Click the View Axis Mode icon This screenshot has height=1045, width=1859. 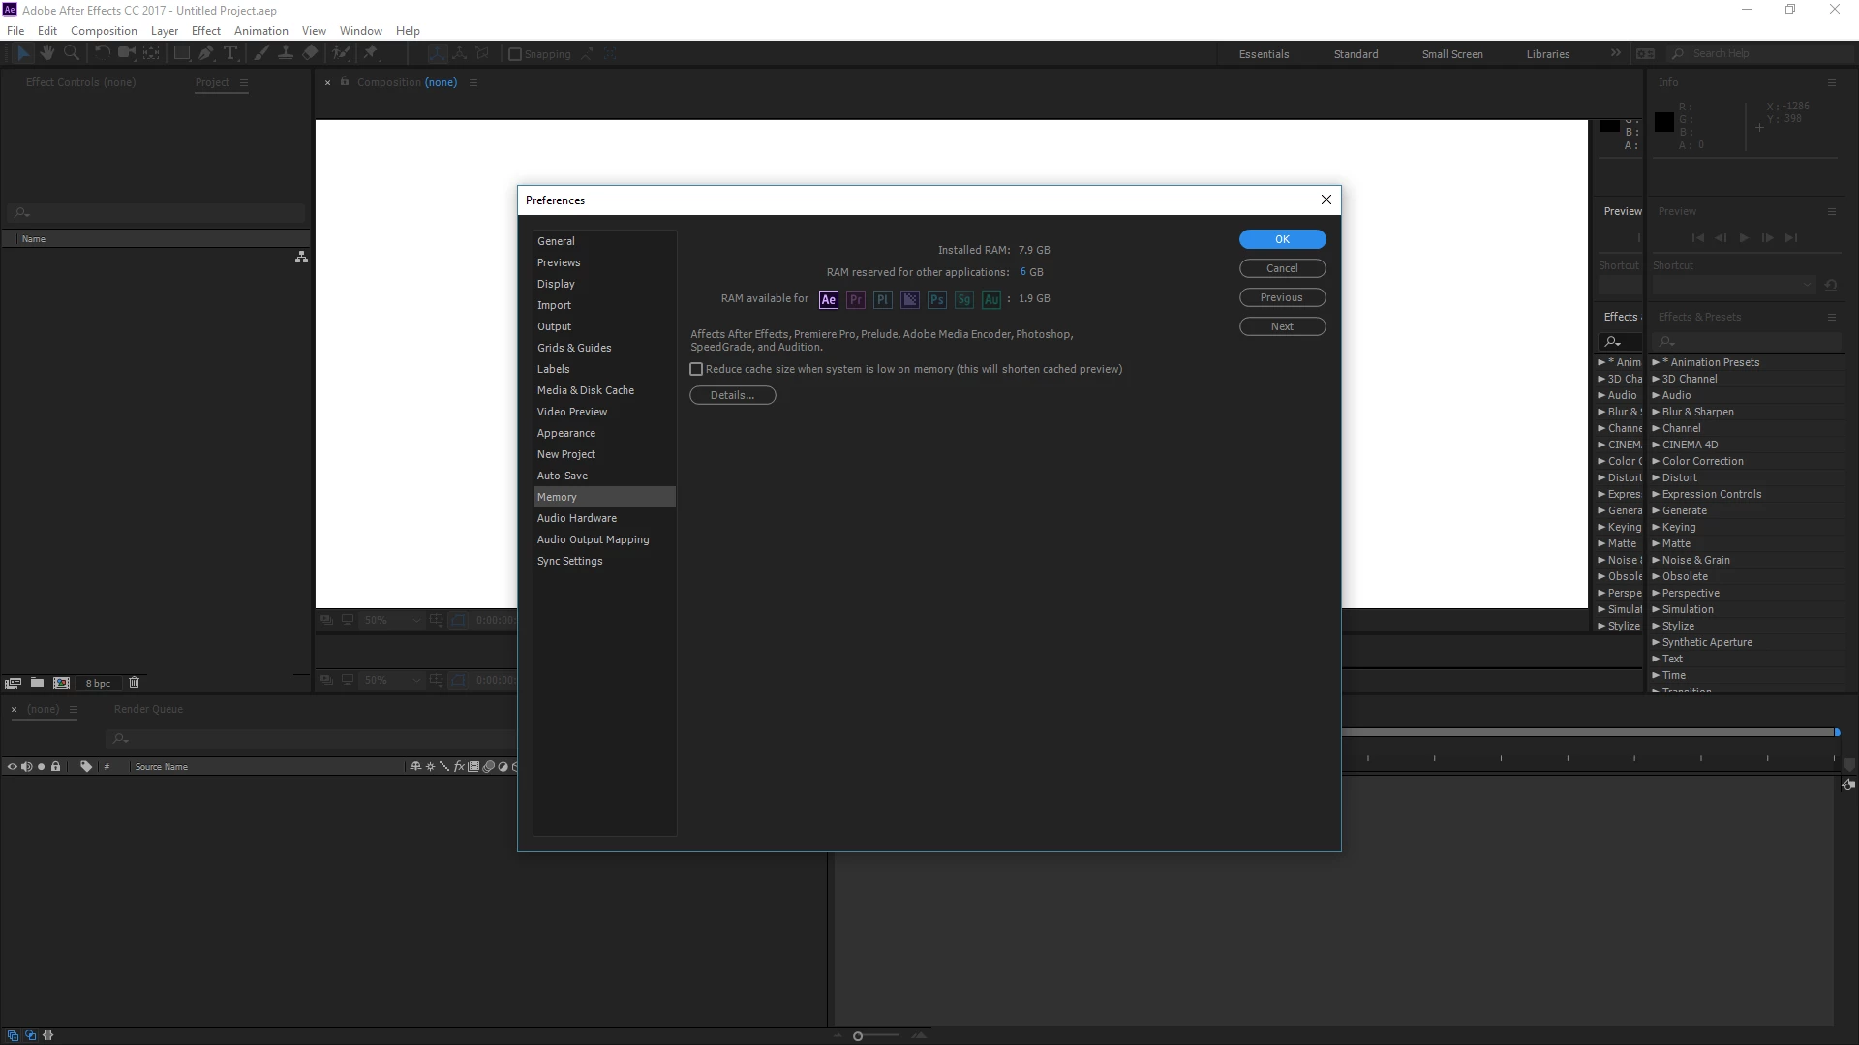482,53
